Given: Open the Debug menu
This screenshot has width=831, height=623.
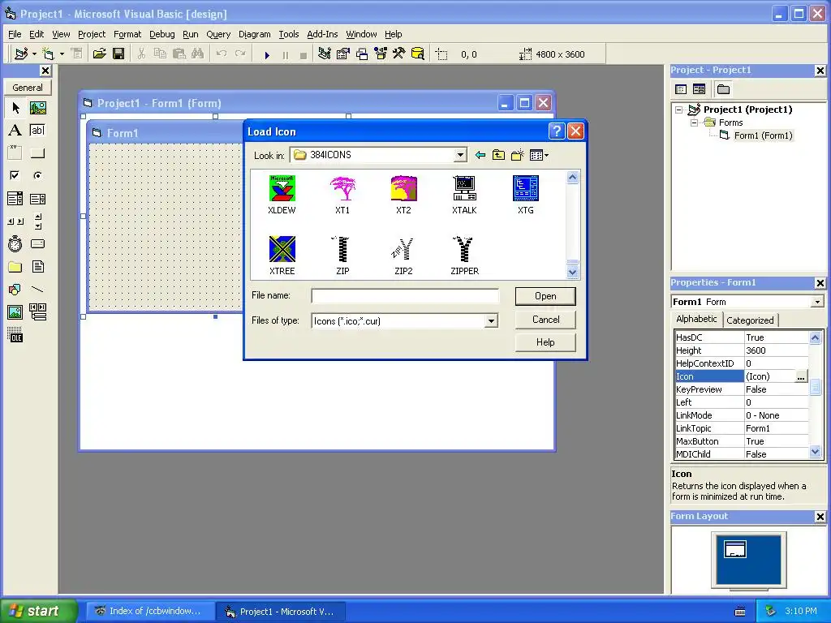Looking at the screenshot, I should [162, 34].
